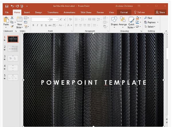Open the Section dropdown
Image resolution: width=172 pixels, height=127 pixels.
coord(27,27)
